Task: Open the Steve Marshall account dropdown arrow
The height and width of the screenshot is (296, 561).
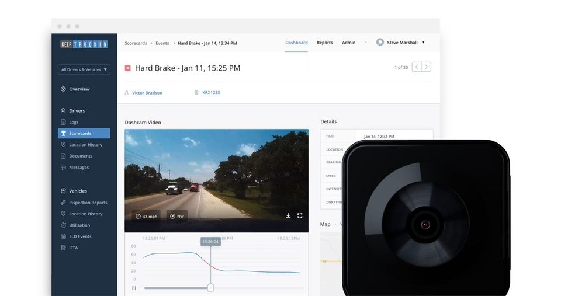Action: (x=423, y=43)
